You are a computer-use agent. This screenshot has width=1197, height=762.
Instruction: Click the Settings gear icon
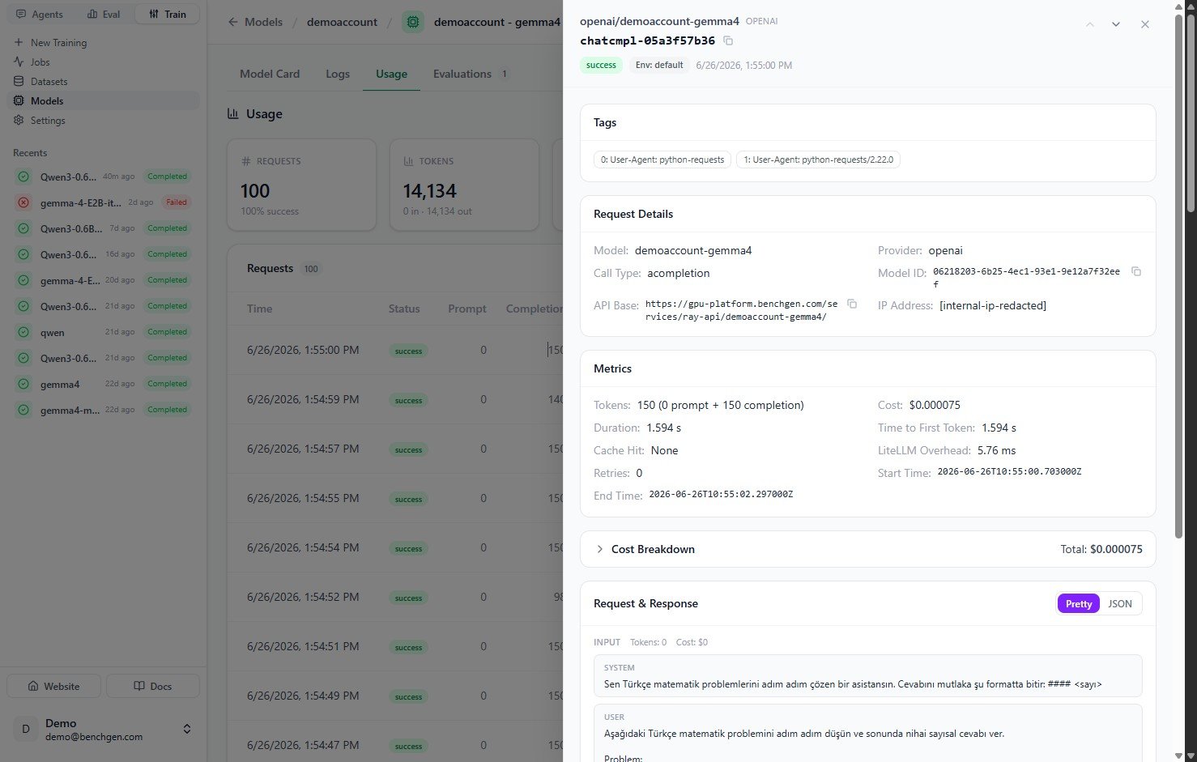tap(19, 120)
